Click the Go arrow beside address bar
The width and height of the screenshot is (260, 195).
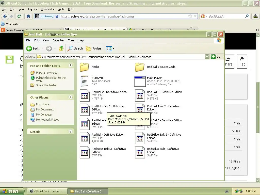click(x=213, y=57)
